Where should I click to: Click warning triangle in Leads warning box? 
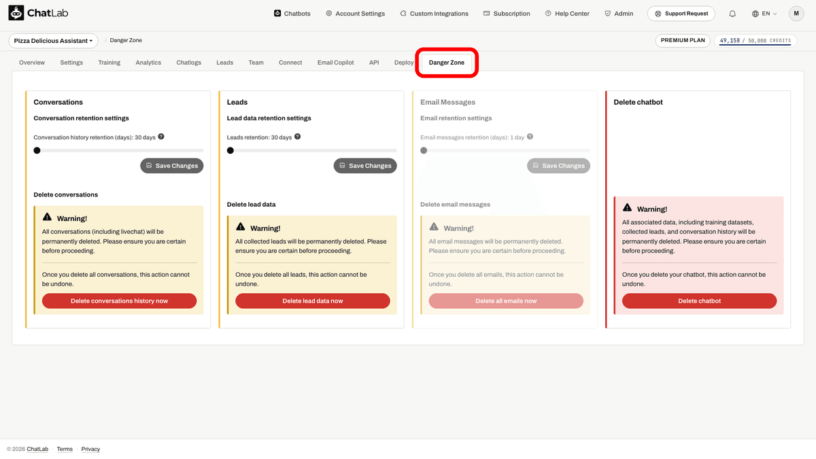pos(240,227)
